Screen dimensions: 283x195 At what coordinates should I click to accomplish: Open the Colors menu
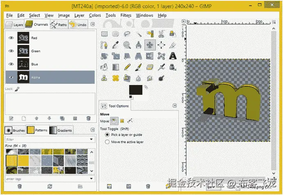[95, 16]
